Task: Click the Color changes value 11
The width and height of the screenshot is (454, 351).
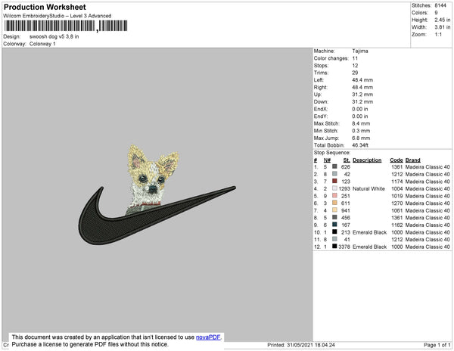Action: (x=355, y=58)
